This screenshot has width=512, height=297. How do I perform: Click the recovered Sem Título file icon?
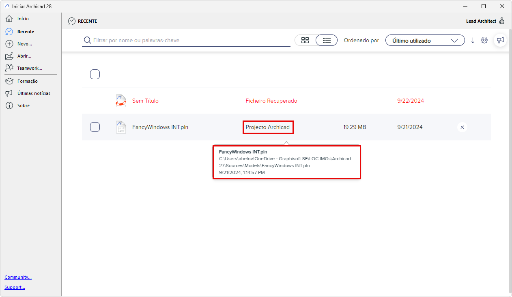121,101
